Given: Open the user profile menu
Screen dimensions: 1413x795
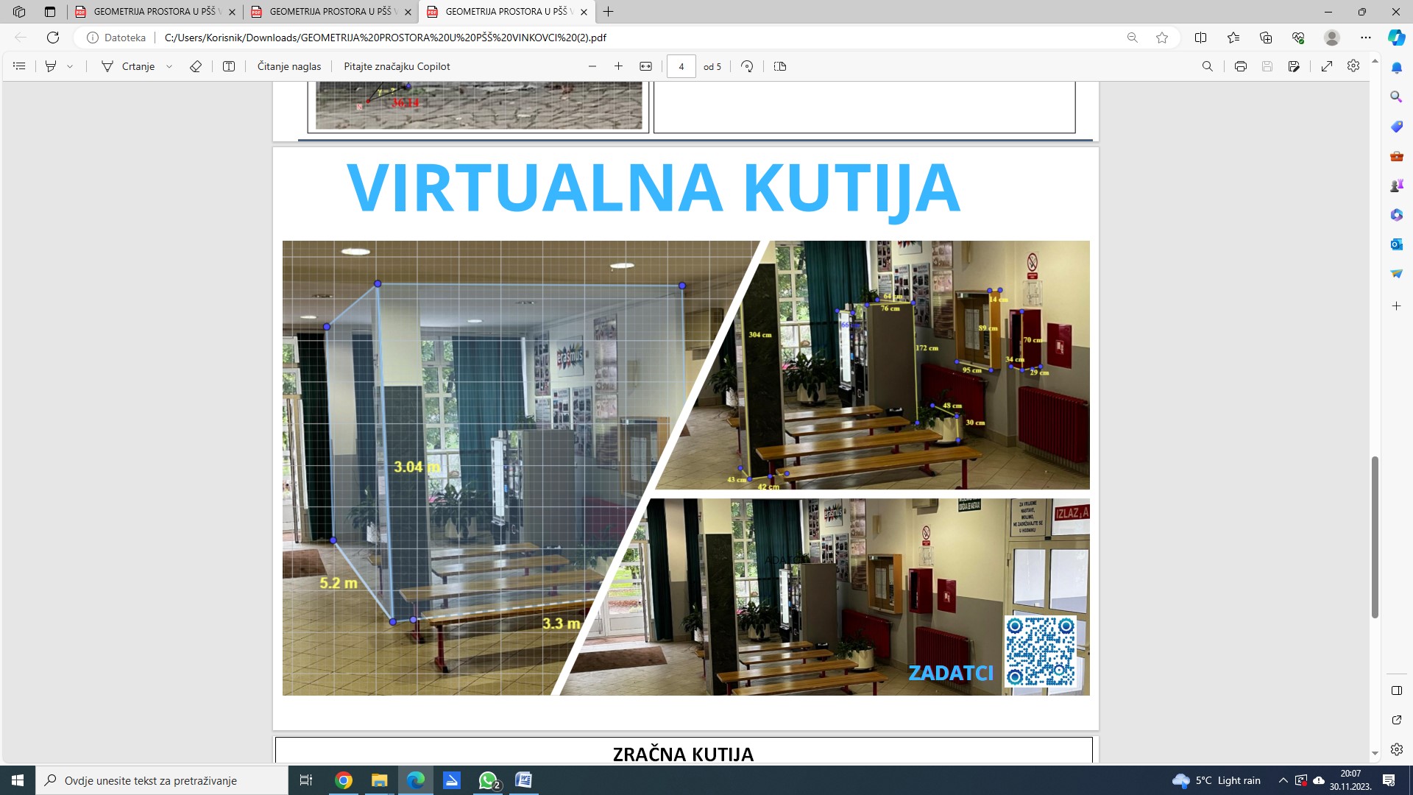Looking at the screenshot, I should tap(1331, 38).
